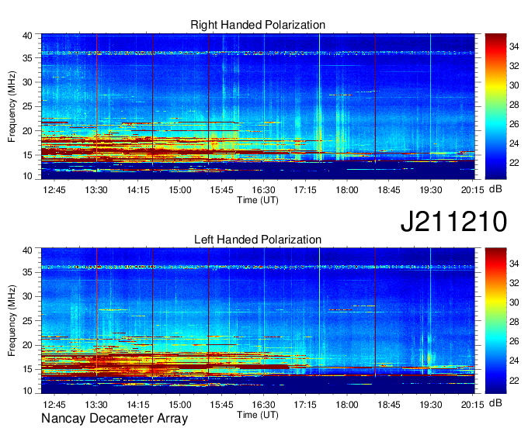Click the "30" label on the lower color bar
The width and height of the screenshot is (528, 428).
[x=514, y=302]
